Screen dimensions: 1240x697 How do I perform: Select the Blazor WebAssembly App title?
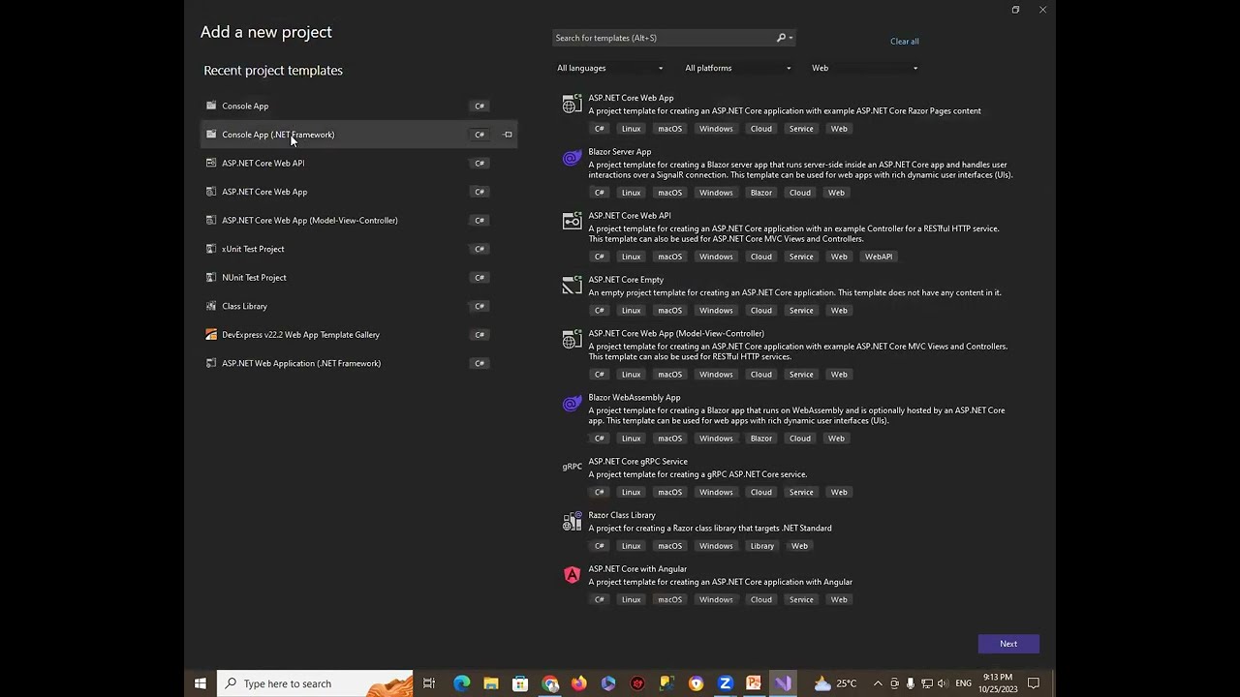[x=635, y=398]
